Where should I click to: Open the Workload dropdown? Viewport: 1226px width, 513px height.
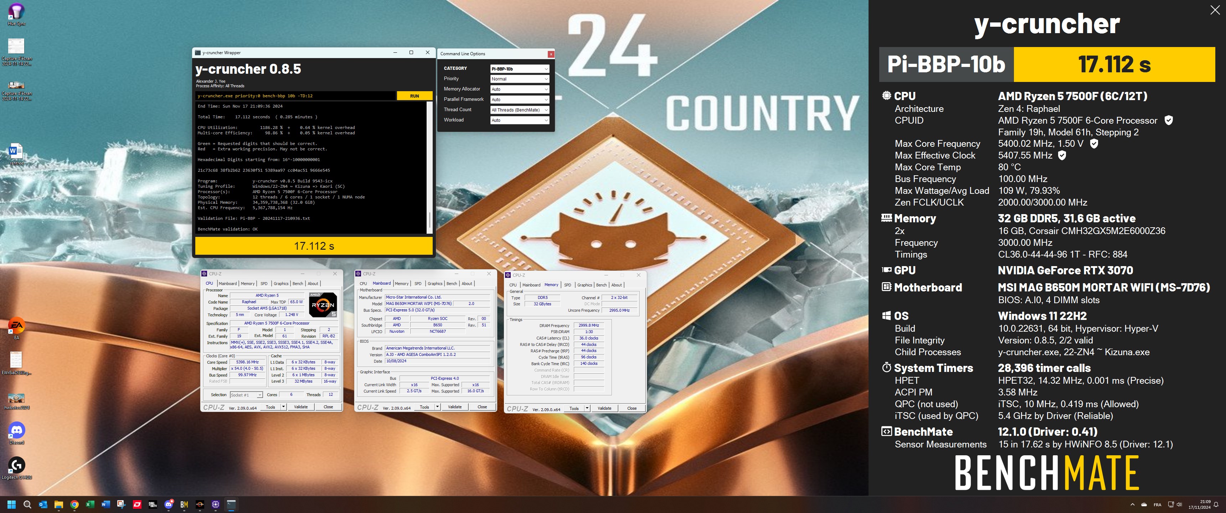point(520,120)
